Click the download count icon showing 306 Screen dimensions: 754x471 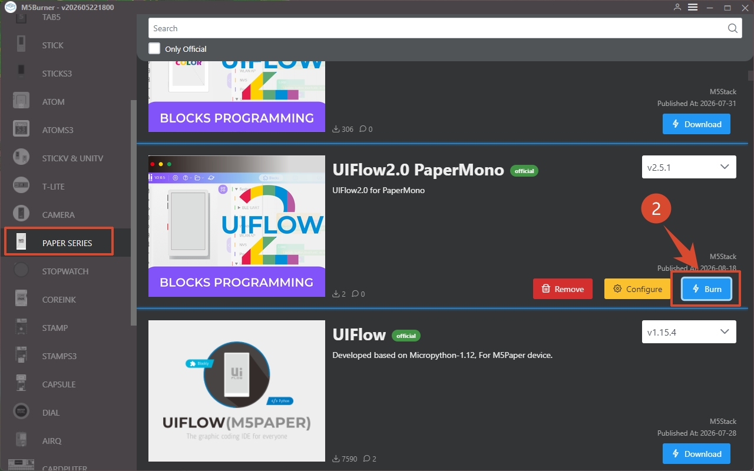[x=336, y=129]
